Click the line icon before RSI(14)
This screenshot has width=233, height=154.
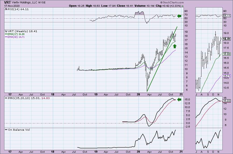click(x=6, y=9)
